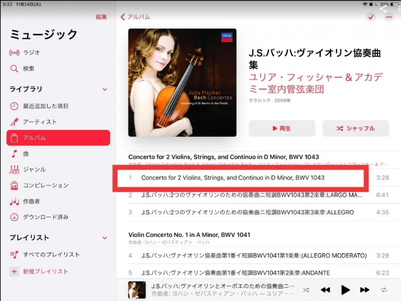
Task: Skip to previous track in mini player
Action: (x=325, y=290)
